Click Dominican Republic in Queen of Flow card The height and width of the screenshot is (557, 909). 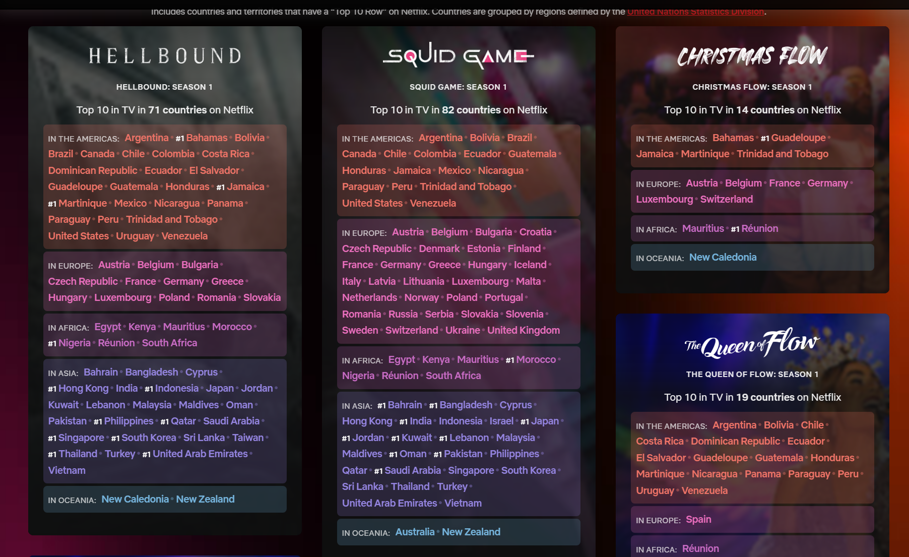(735, 442)
